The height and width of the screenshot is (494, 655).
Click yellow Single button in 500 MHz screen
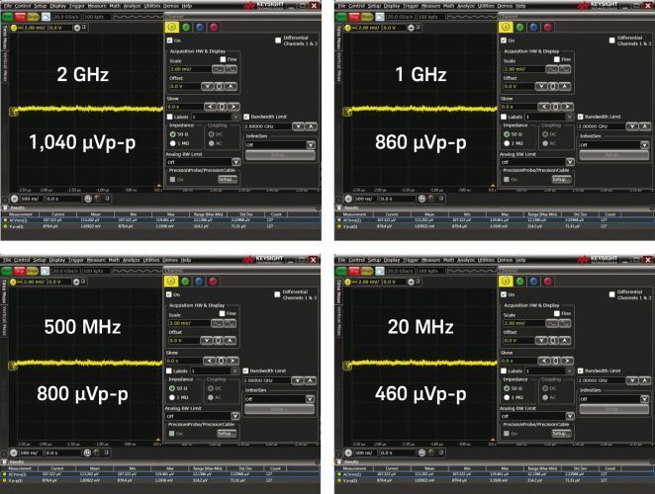pos(33,271)
